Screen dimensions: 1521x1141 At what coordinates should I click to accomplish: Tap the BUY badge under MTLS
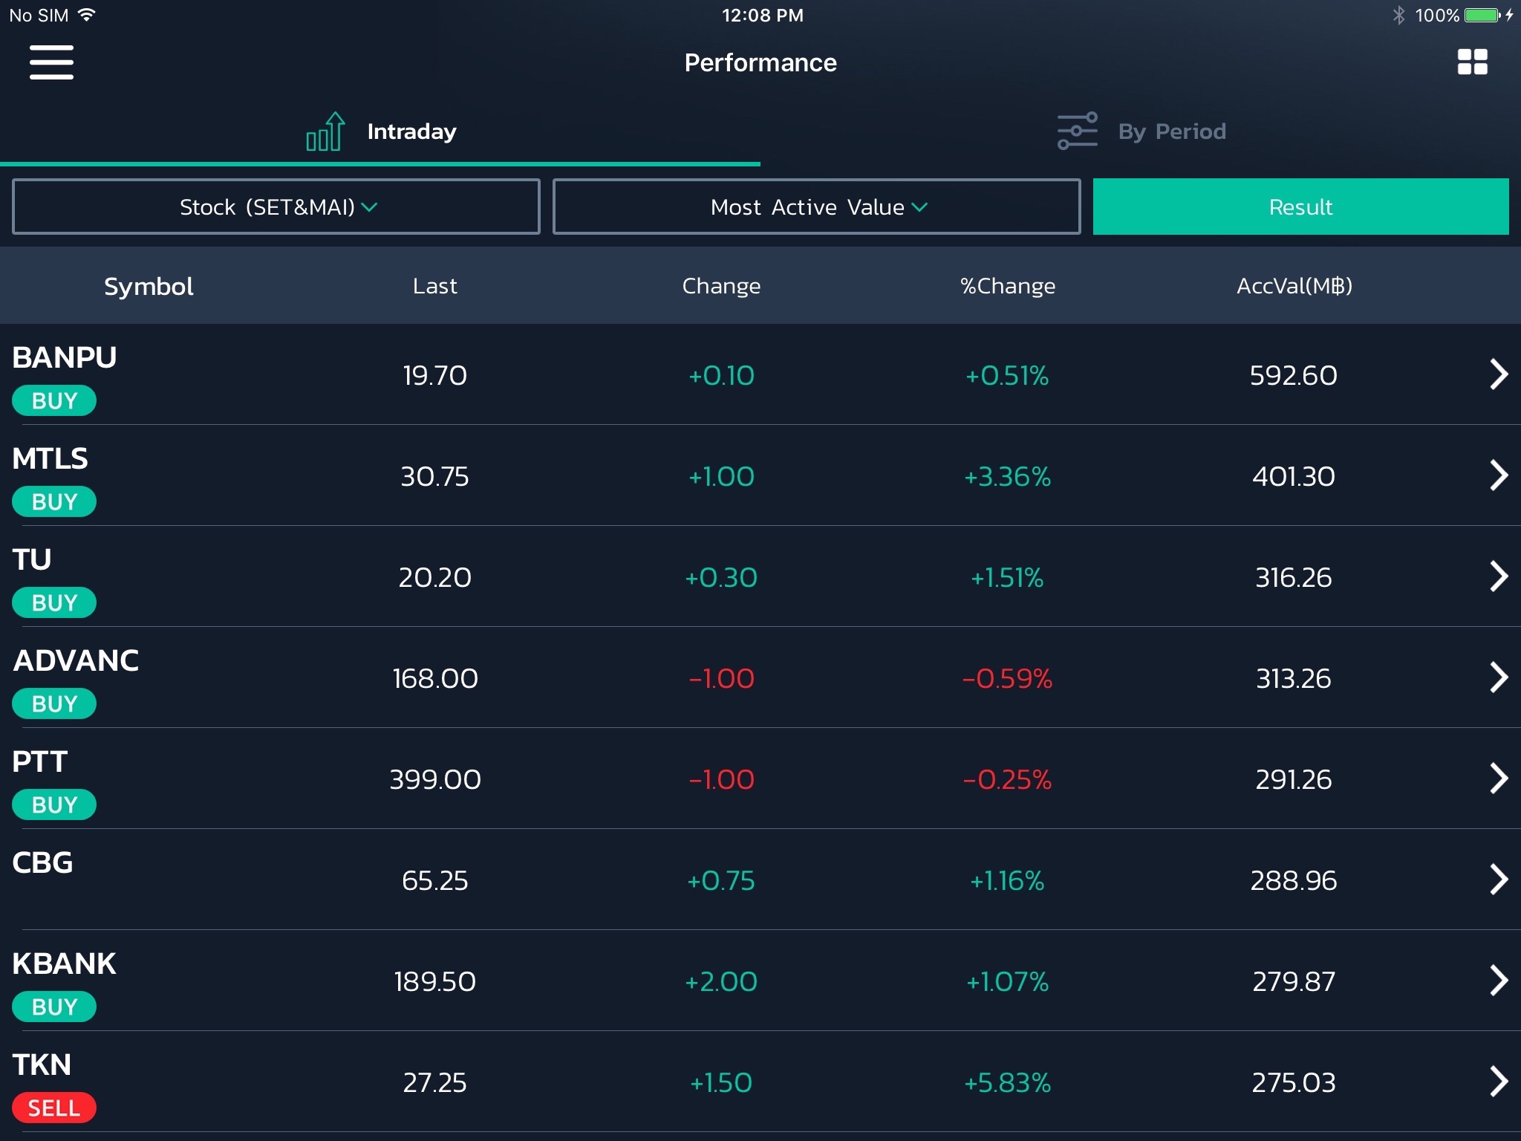point(54,501)
